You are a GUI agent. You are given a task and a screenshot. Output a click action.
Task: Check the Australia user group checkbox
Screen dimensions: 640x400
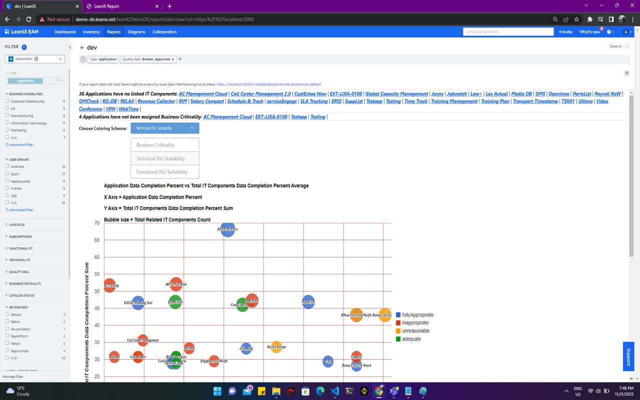click(7, 166)
